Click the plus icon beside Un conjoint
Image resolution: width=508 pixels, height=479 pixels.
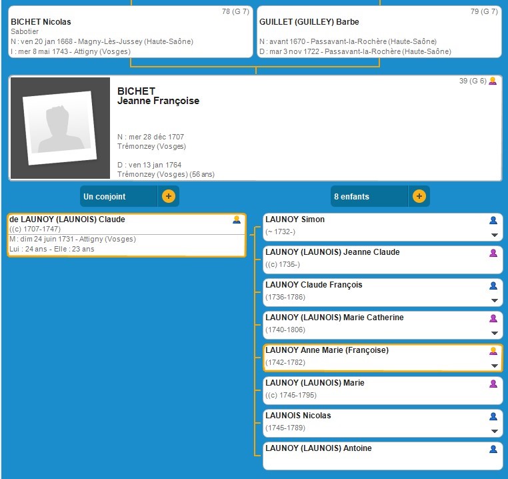(168, 197)
